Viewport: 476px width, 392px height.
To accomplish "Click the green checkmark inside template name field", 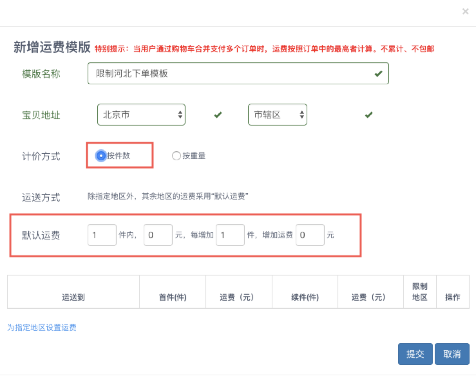I will [x=378, y=74].
